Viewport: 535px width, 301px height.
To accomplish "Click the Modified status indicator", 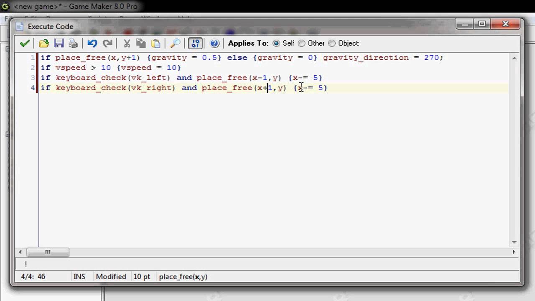I will point(111,276).
